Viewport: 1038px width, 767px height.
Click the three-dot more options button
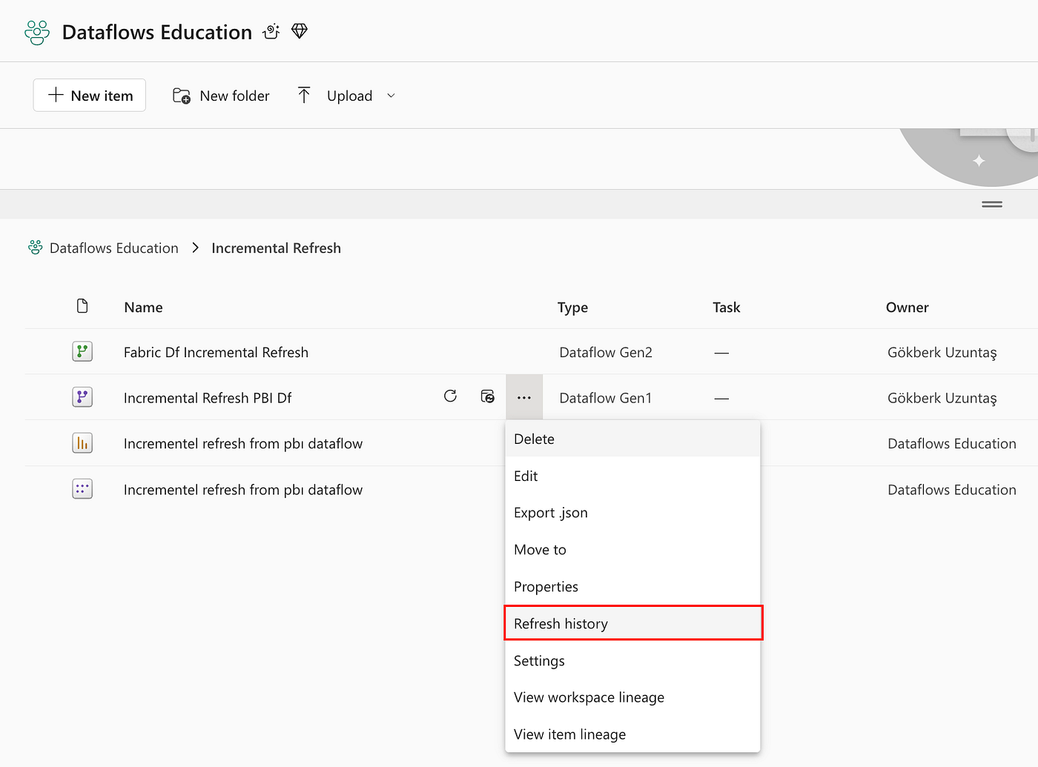click(x=524, y=398)
